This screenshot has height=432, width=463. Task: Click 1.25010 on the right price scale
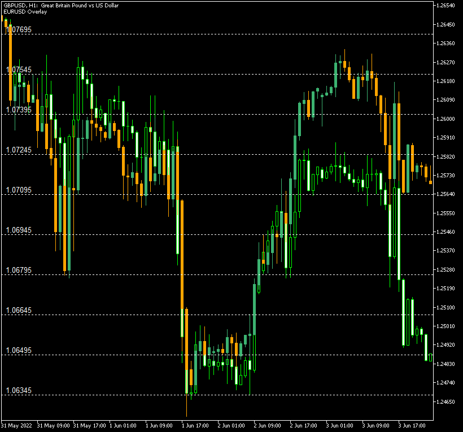(x=447, y=326)
